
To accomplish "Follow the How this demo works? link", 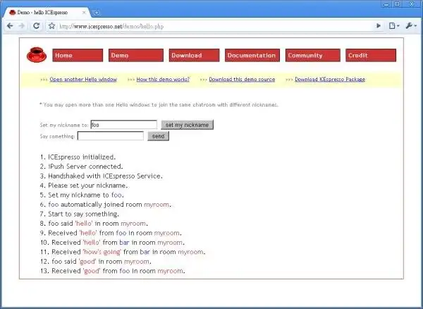I will (x=163, y=79).
